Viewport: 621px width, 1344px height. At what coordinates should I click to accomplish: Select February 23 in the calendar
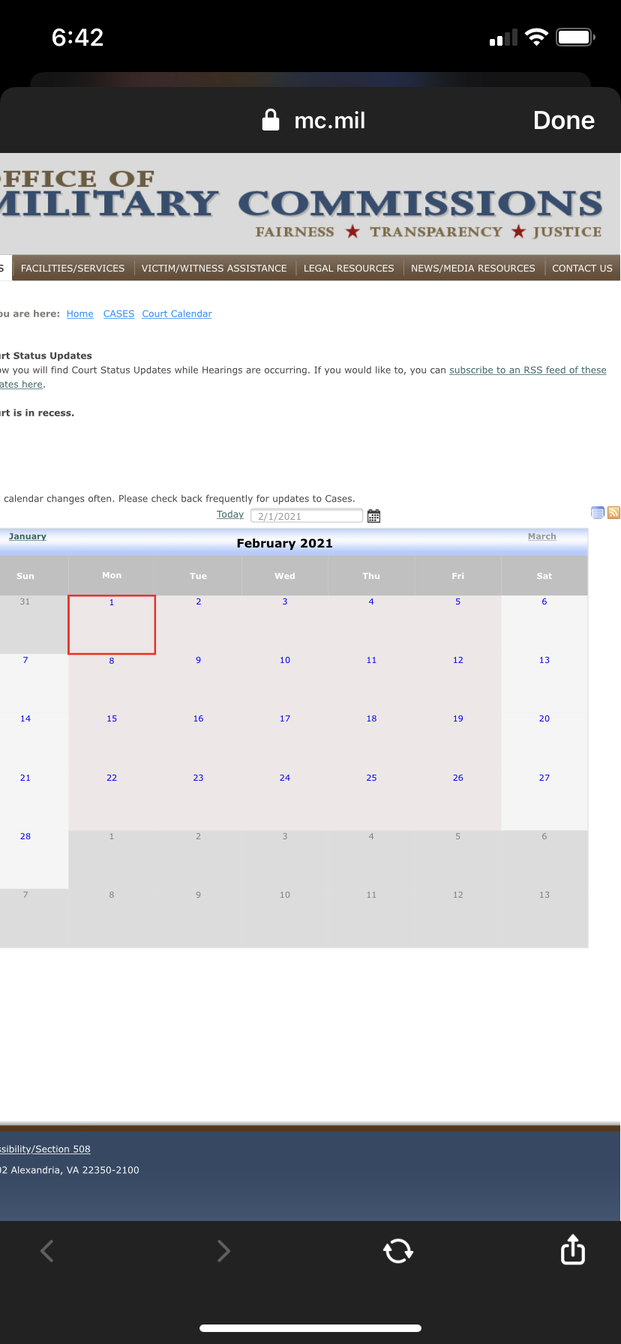198,778
